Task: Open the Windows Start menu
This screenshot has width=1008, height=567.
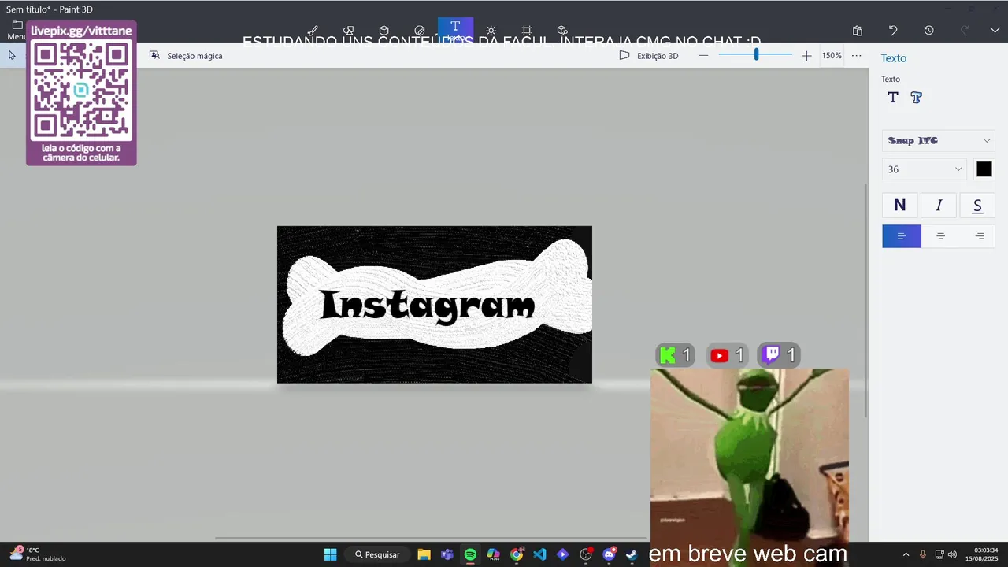Action: pyautogui.click(x=331, y=554)
